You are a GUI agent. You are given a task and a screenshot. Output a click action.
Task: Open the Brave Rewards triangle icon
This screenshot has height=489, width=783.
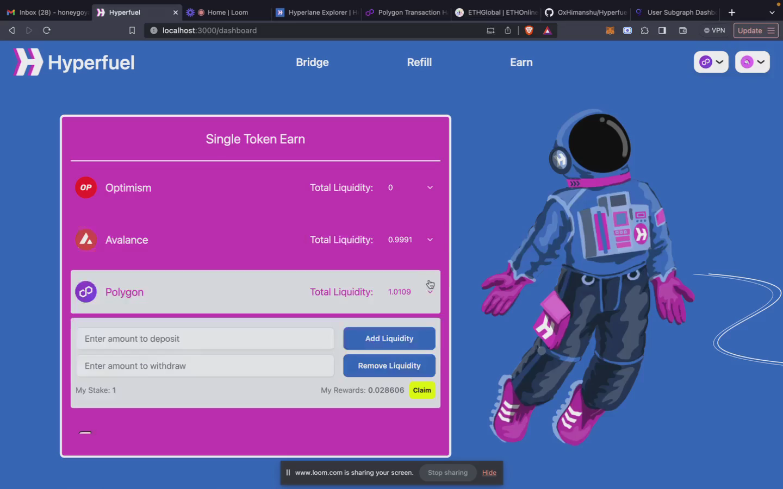(547, 30)
